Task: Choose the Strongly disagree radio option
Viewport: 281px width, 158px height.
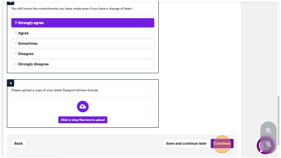Action: pos(16,64)
